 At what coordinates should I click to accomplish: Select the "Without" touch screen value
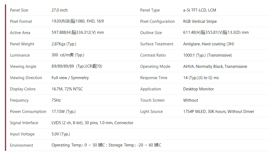191,100
